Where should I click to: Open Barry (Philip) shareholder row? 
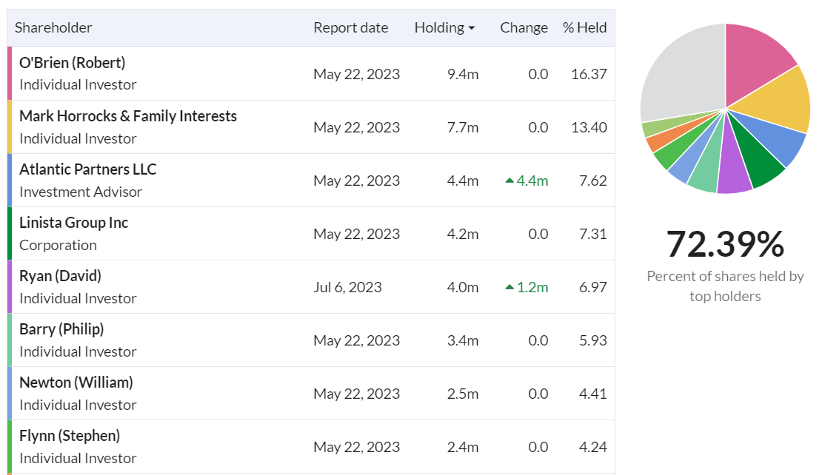coord(62,329)
